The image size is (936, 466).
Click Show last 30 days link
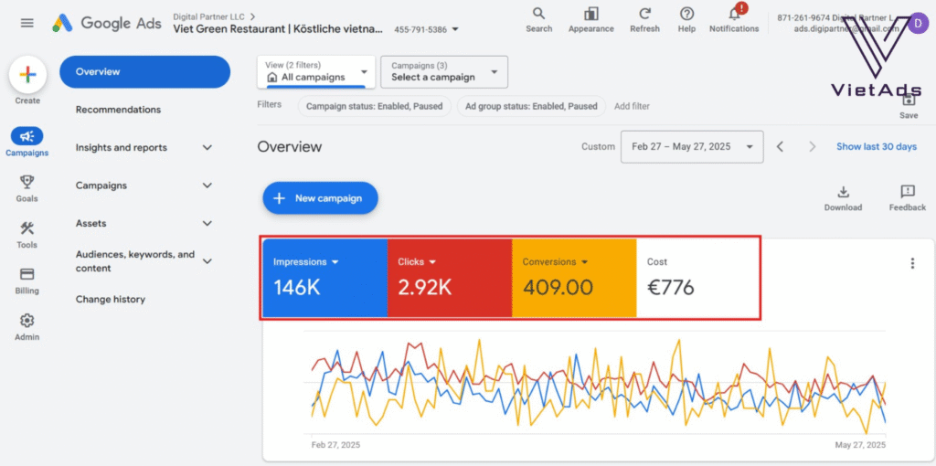point(877,147)
